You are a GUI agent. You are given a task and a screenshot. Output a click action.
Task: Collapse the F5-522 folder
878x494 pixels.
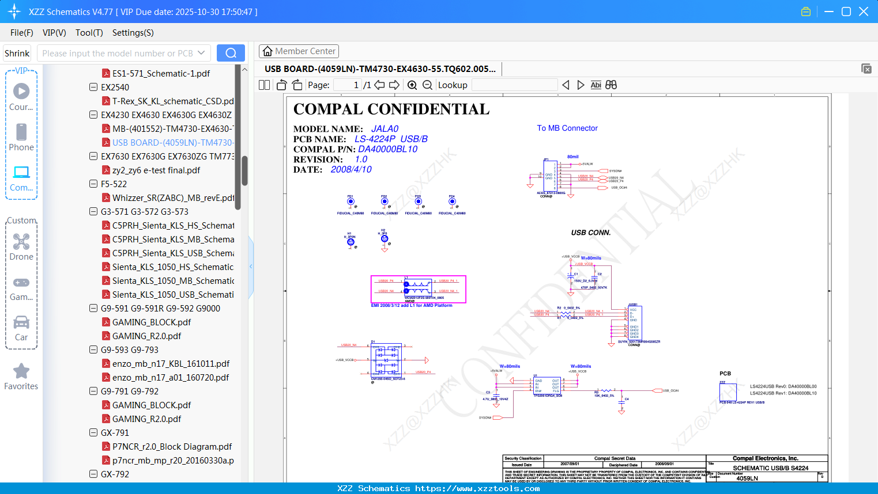(93, 184)
